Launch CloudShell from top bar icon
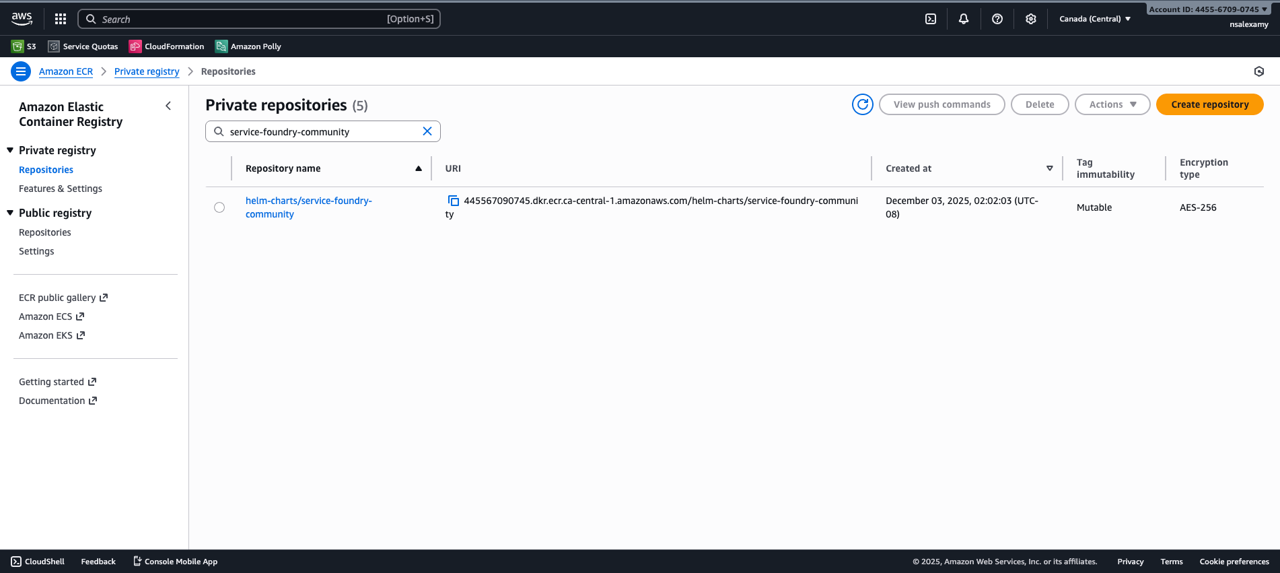 click(x=931, y=19)
